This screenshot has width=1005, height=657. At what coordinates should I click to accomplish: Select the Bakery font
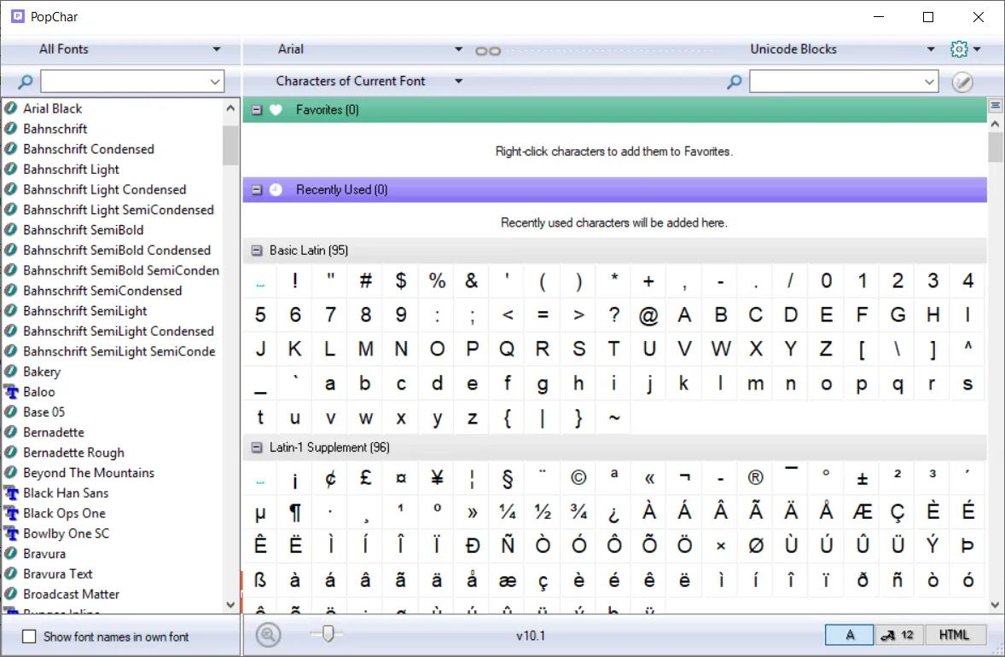click(x=42, y=372)
